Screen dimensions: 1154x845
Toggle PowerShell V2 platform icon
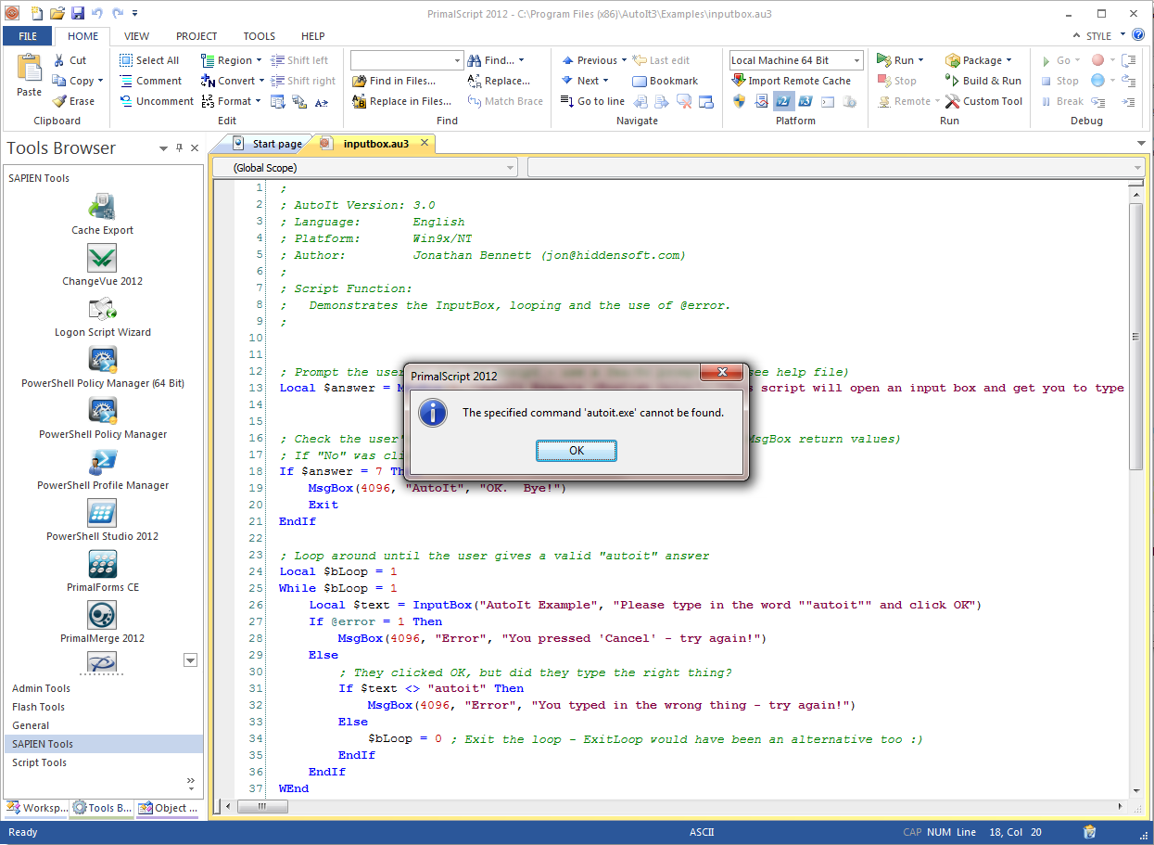click(783, 101)
